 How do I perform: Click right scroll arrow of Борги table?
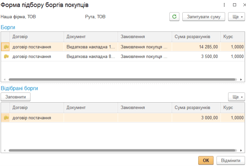(241, 79)
